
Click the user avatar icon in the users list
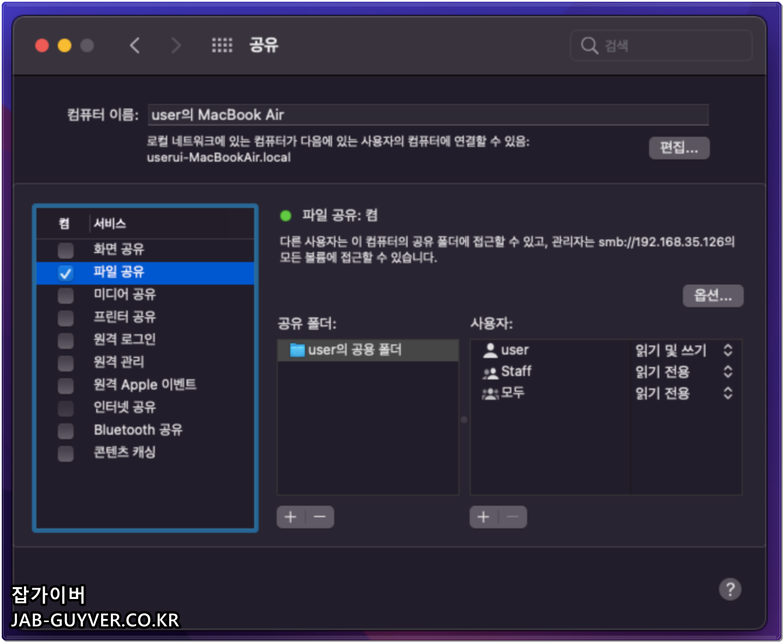point(490,349)
